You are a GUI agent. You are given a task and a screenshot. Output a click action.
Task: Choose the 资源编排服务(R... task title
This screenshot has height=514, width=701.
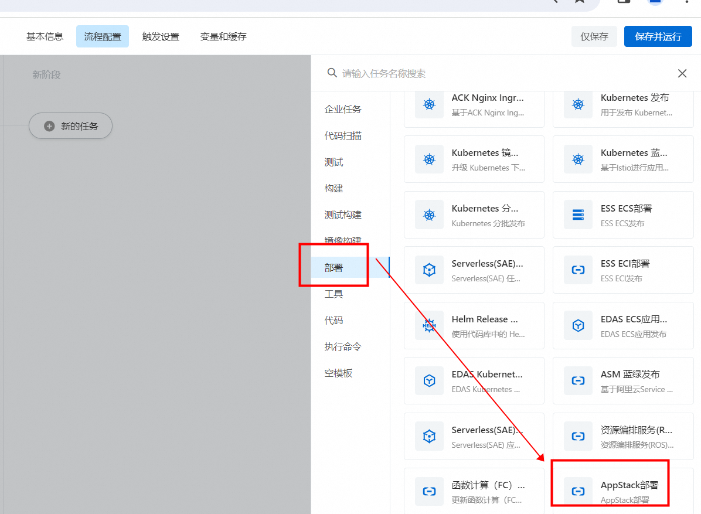point(636,430)
